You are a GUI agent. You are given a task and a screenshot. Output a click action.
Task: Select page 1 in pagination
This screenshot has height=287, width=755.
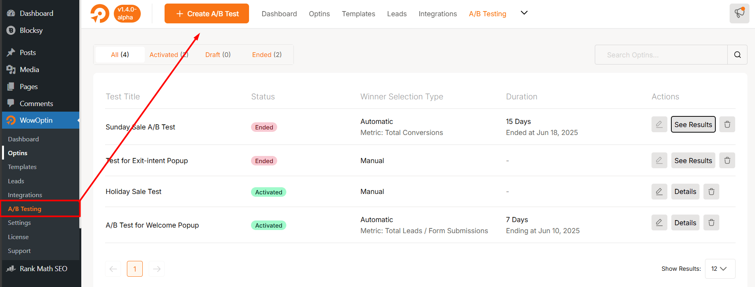[135, 269]
